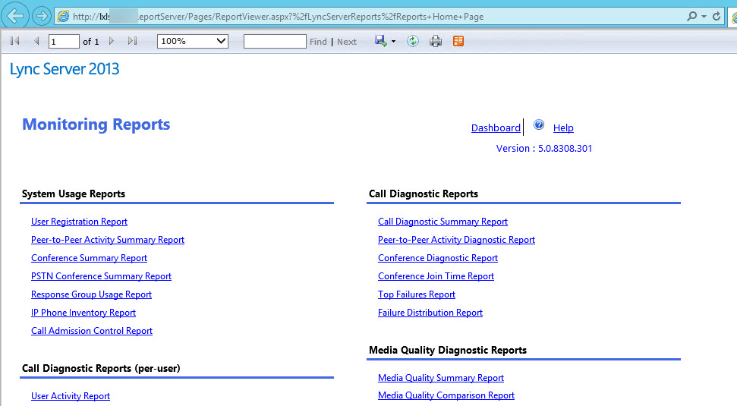The width and height of the screenshot is (737, 406).
Task: Click the Find text search box
Action: coord(275,41)
